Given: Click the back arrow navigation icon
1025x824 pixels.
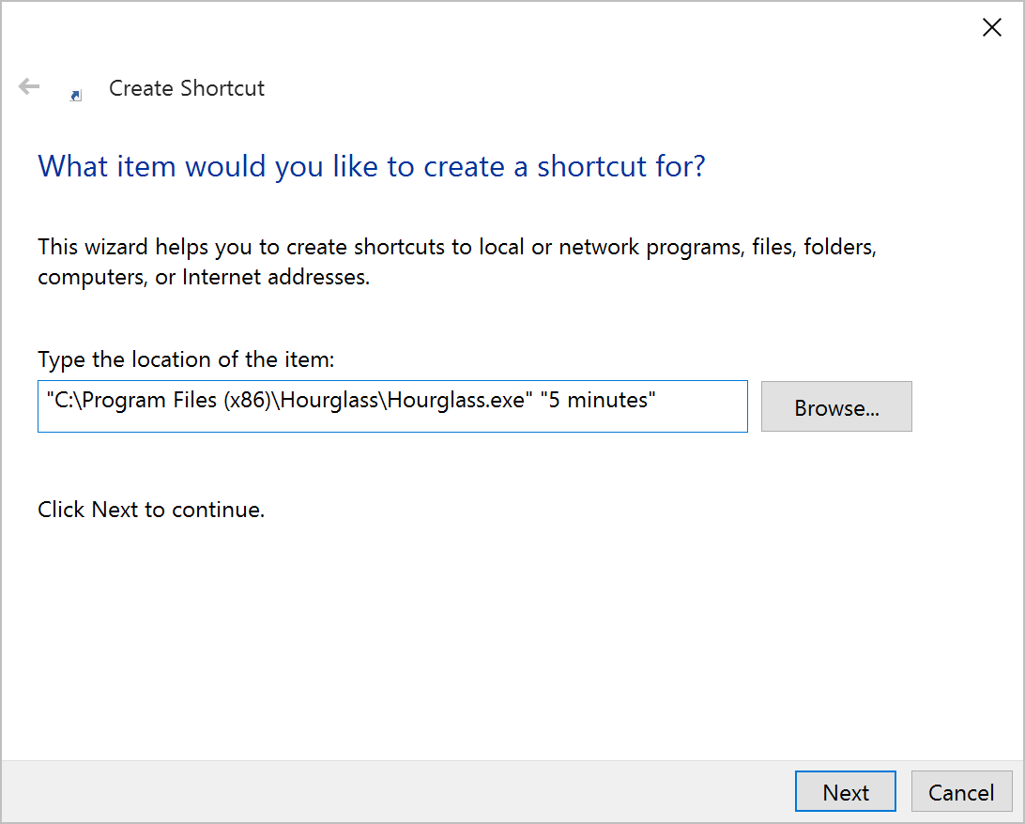Looking at the screenshot, I should pos(28,86).
